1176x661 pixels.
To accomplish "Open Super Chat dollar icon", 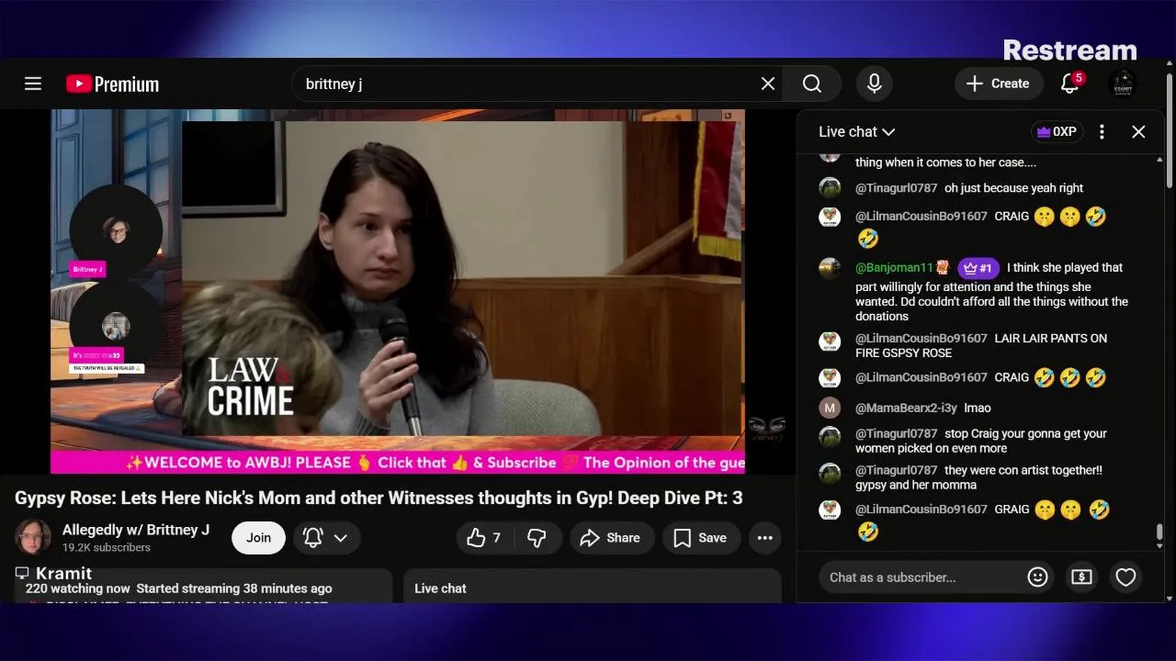I will (x=1081, y=577).
